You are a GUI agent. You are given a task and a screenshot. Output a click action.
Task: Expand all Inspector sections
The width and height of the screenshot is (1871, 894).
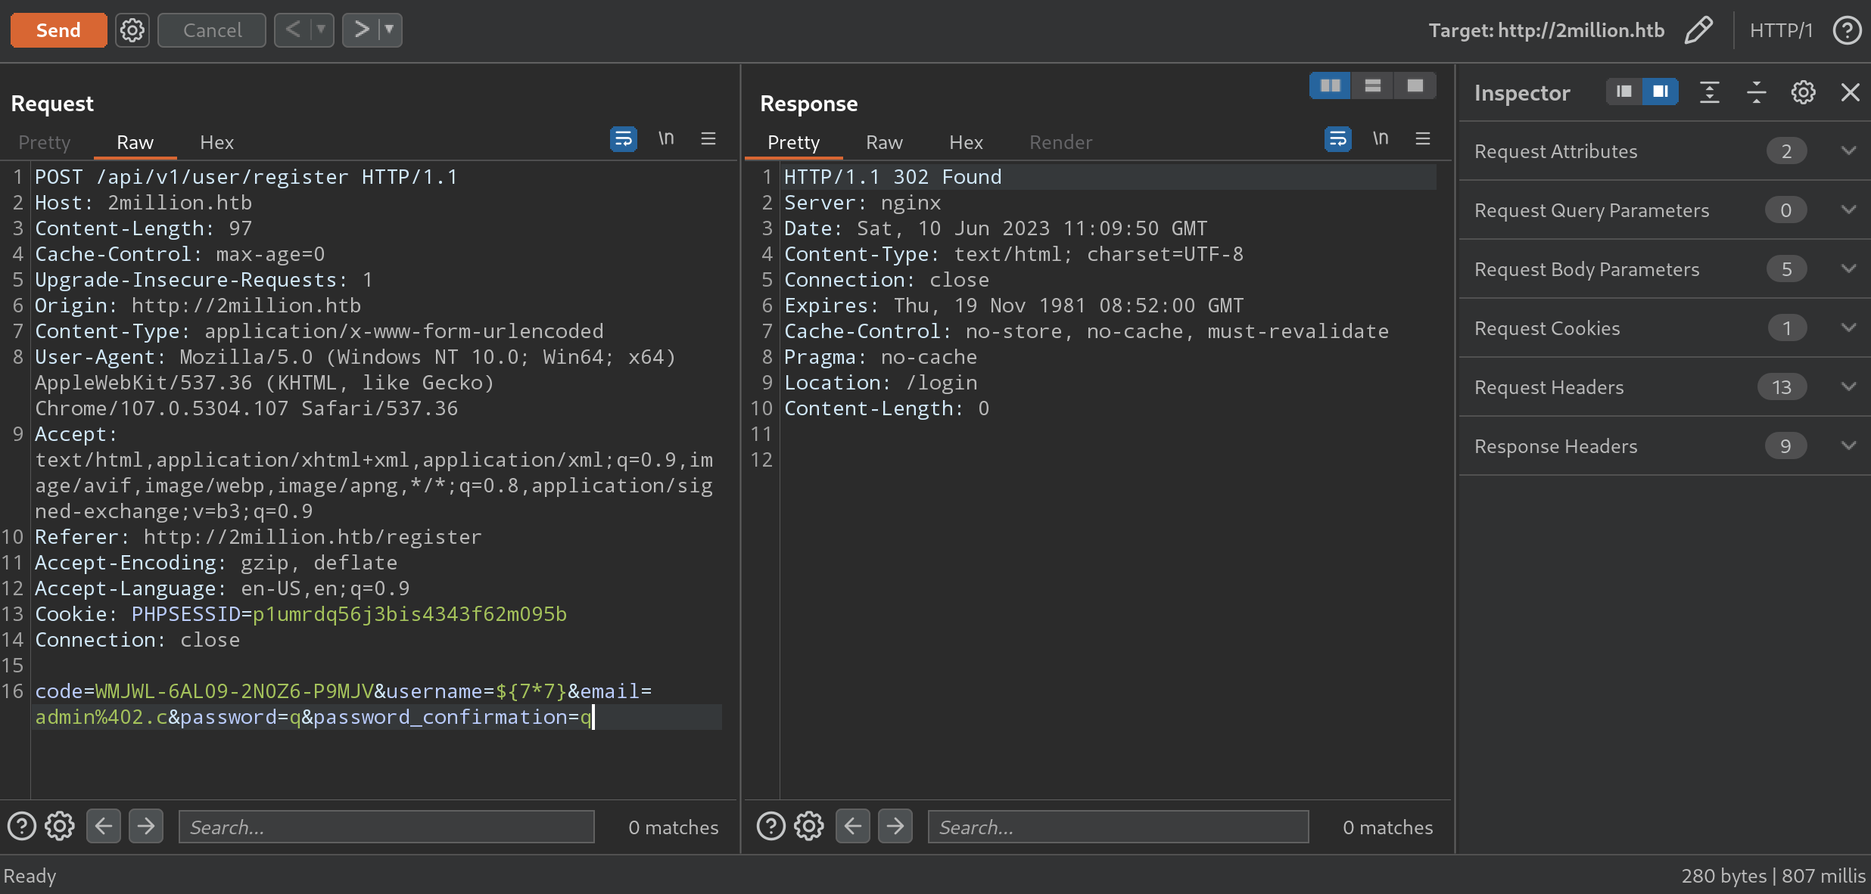pos(1710,92)
